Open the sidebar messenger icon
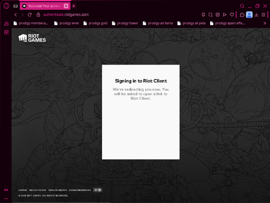This screenshot has width=270, height=203. pos(6,32)
